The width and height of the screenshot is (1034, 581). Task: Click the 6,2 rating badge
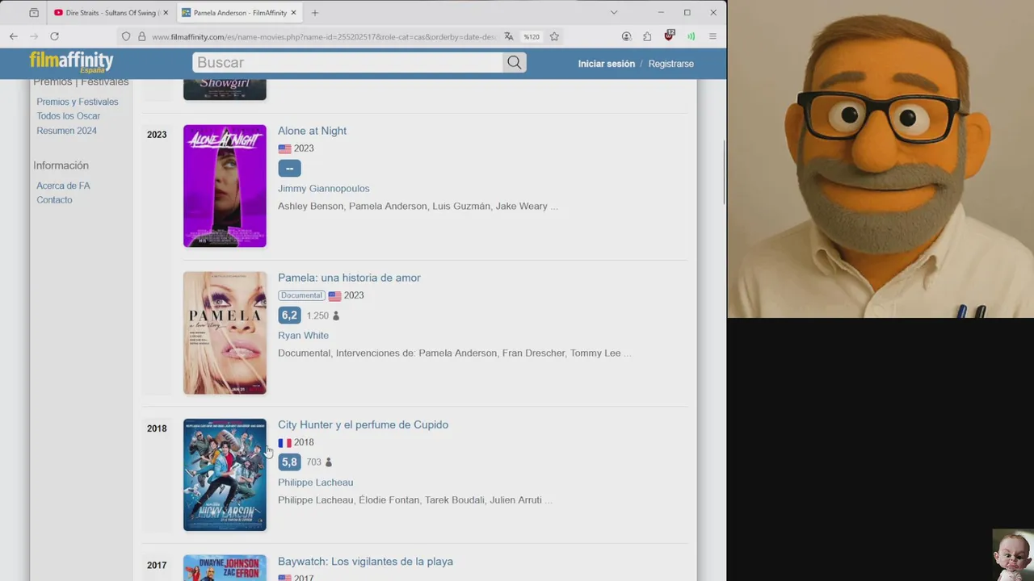(289, 316)
